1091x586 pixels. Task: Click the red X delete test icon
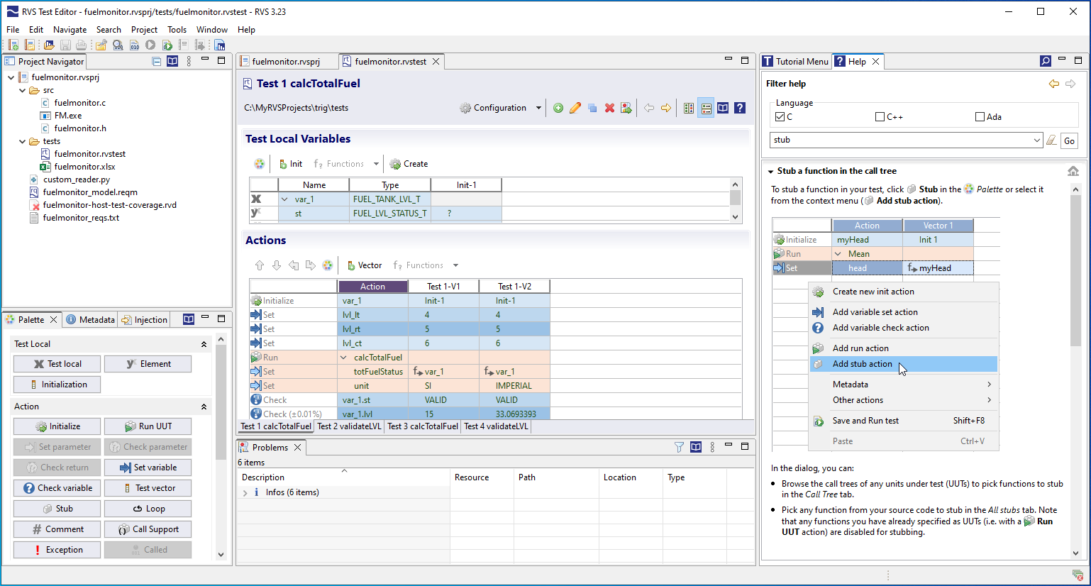[609, 108]
